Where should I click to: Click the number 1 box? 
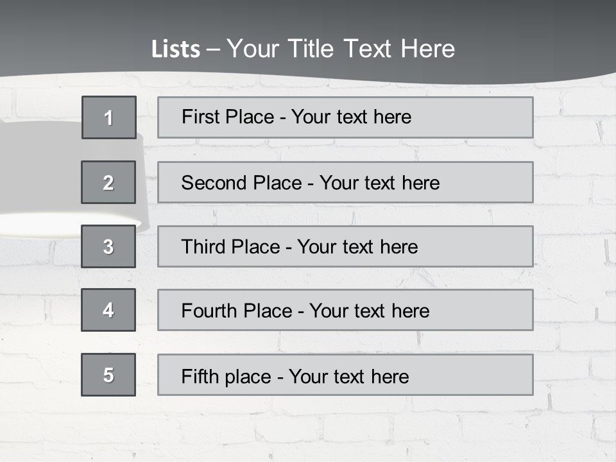tap(109, 117)
